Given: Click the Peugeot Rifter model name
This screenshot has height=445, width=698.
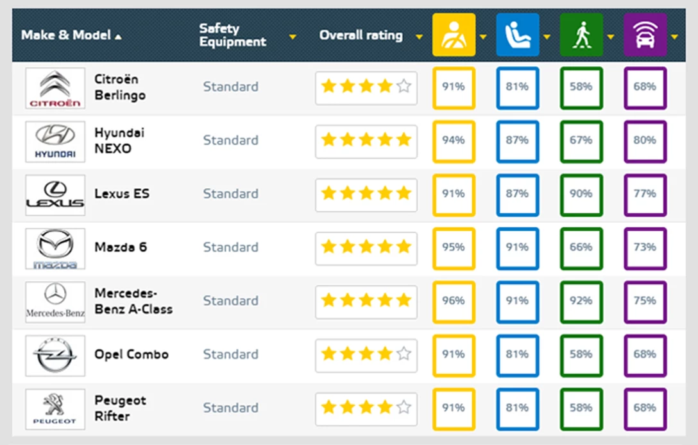Looking at the screenshot, I should (121, 408).
